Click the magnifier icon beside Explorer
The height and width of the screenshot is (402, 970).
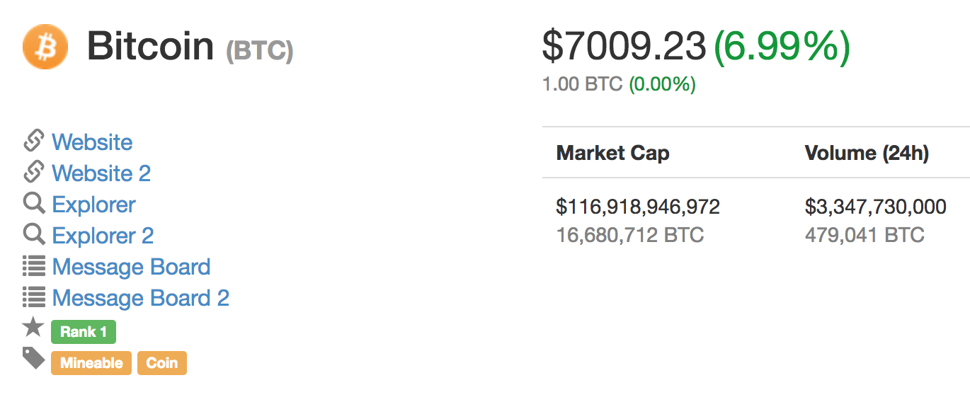click(34, 204)
